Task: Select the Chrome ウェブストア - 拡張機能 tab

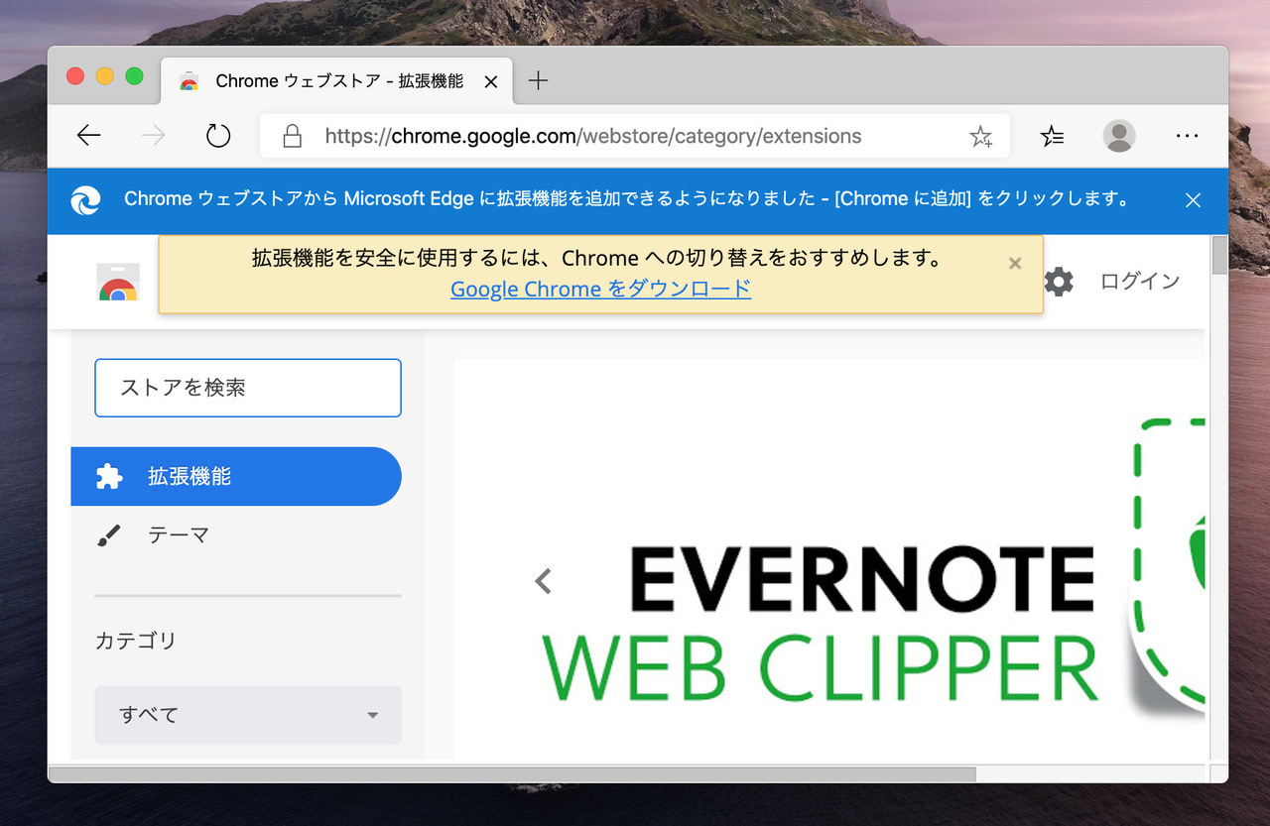Action: (337, 81)
